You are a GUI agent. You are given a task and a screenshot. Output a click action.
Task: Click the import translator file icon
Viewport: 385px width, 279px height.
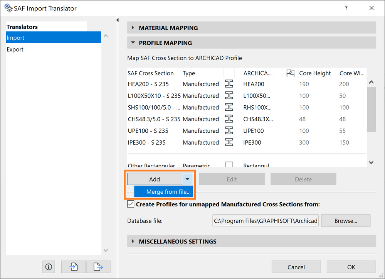coord(73,267)
